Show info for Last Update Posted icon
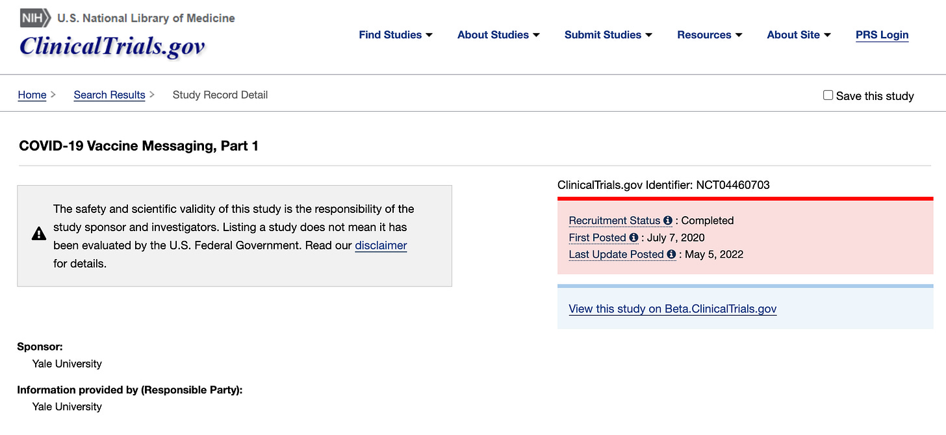The image size is (946, 435). [x=671, y=255]
